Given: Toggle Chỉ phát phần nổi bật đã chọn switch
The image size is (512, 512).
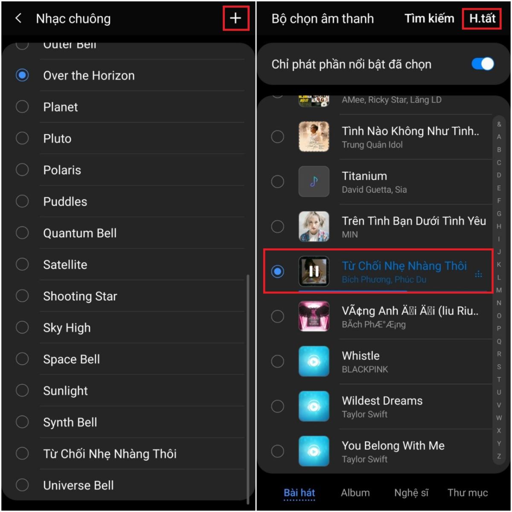Looking at the screenshot, I should click(x=483, y=64).
